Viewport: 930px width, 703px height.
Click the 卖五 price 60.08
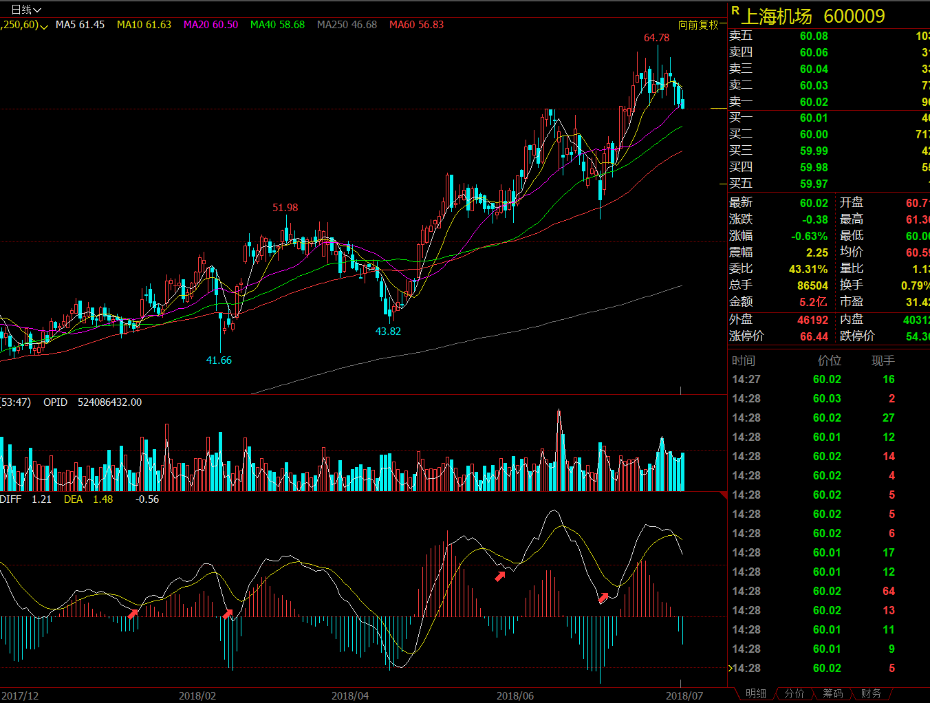[814, 36]
